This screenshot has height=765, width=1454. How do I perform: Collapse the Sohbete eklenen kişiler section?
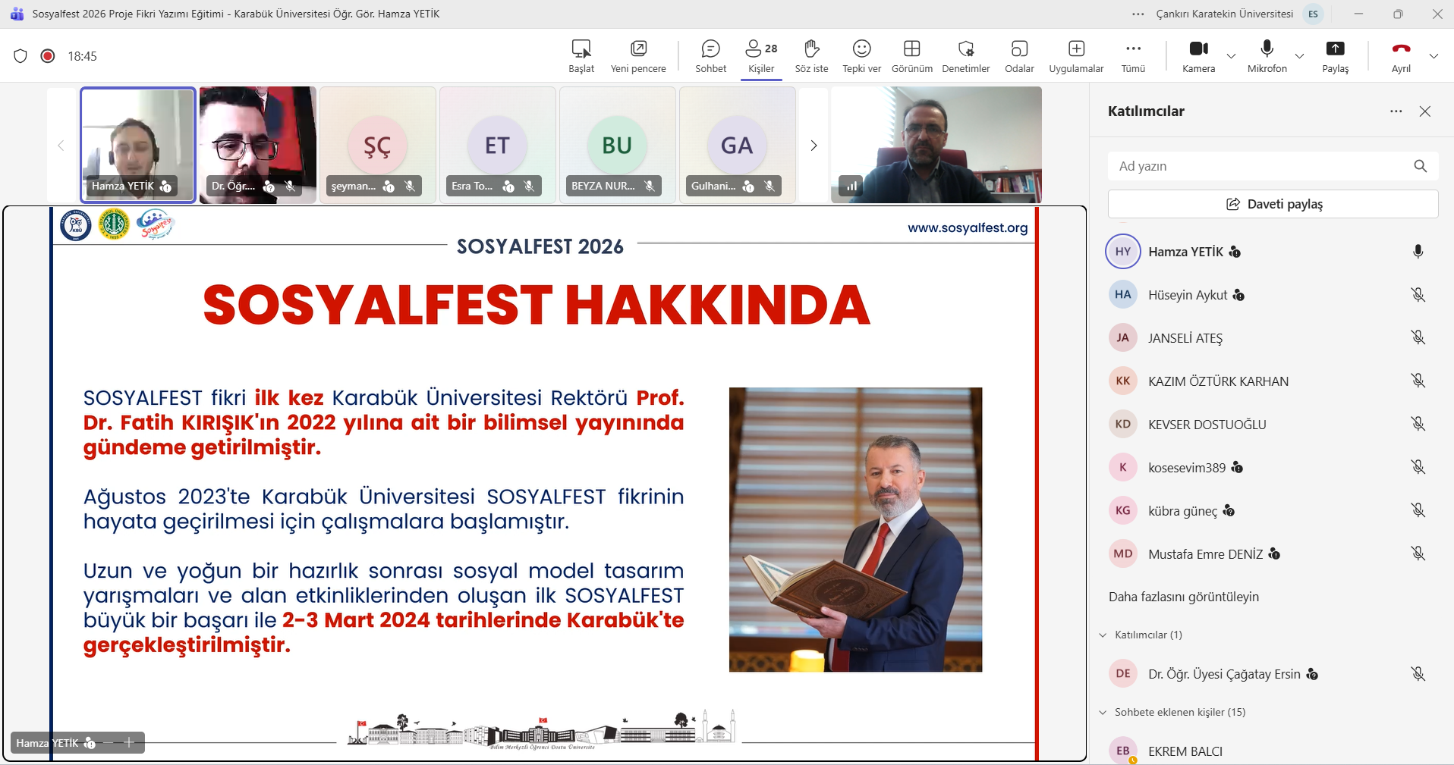coord(1103,713)
